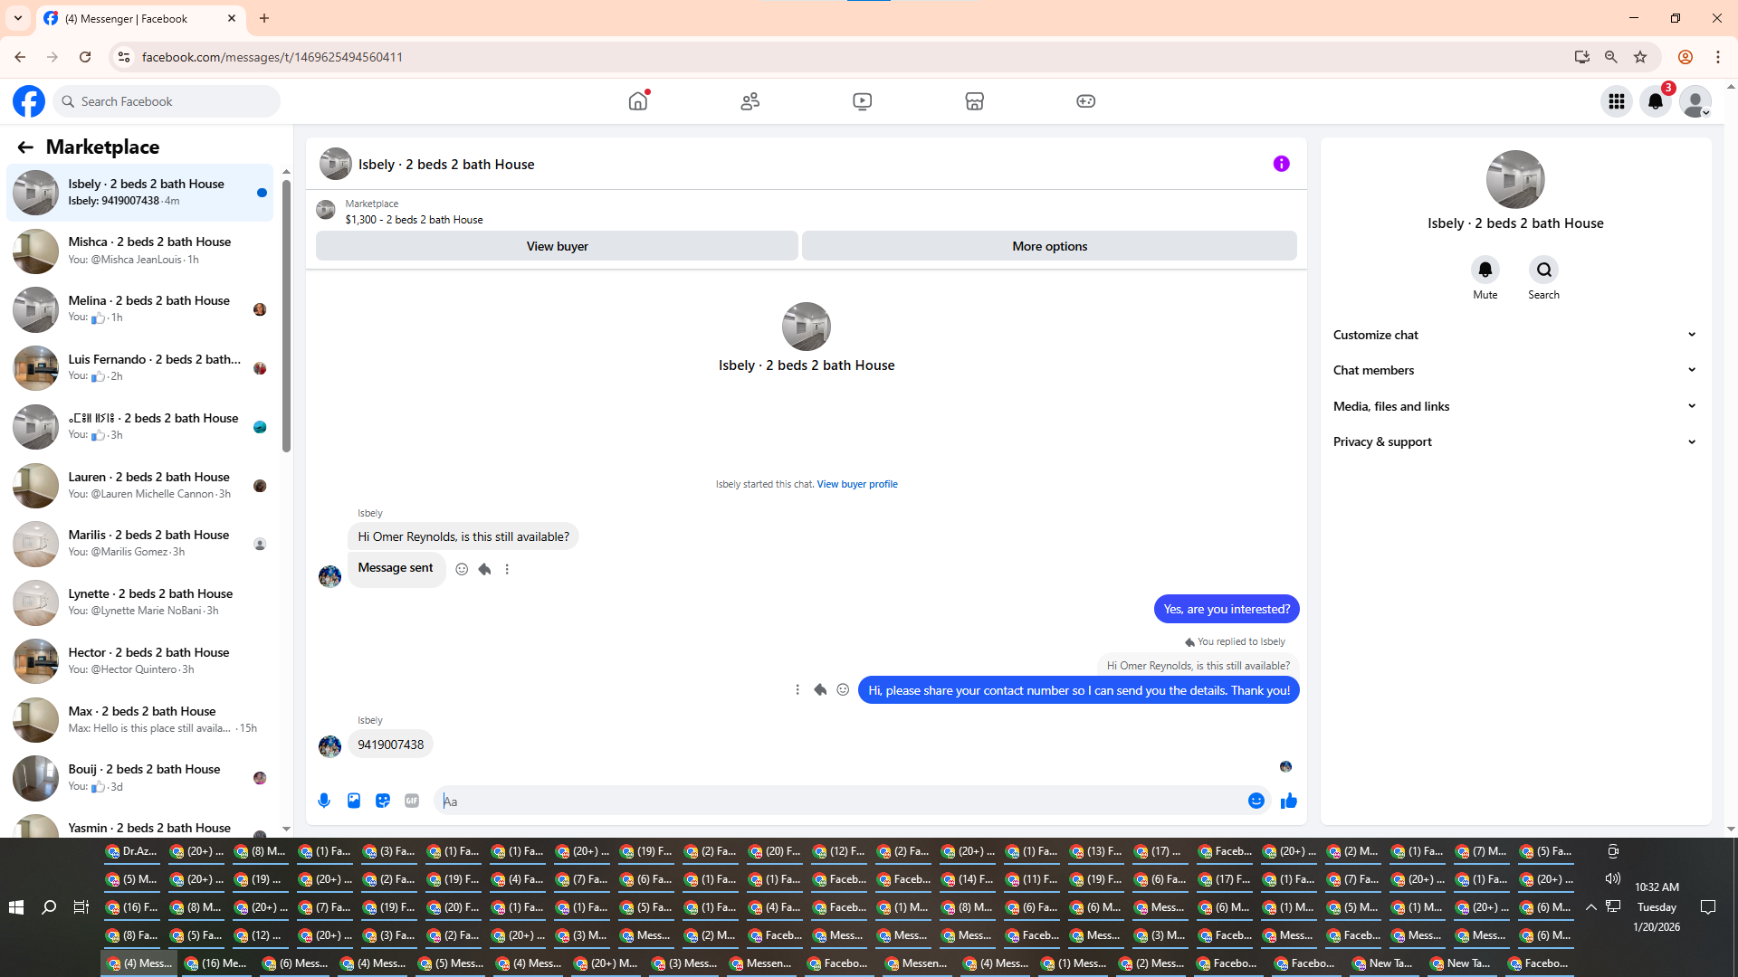Open the Friends icon in top navigation
The height and width of the screenshot is (977, 1738).
(x=750, y=101)
